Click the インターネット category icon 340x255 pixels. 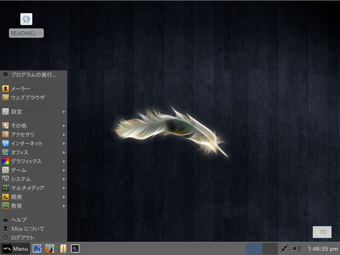pos(6,143)
